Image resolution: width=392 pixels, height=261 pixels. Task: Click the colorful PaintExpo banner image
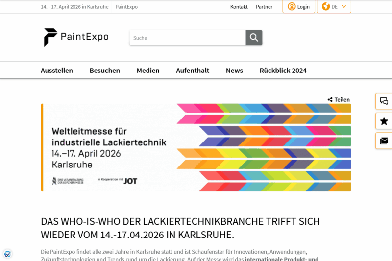(x=196, y=147)
